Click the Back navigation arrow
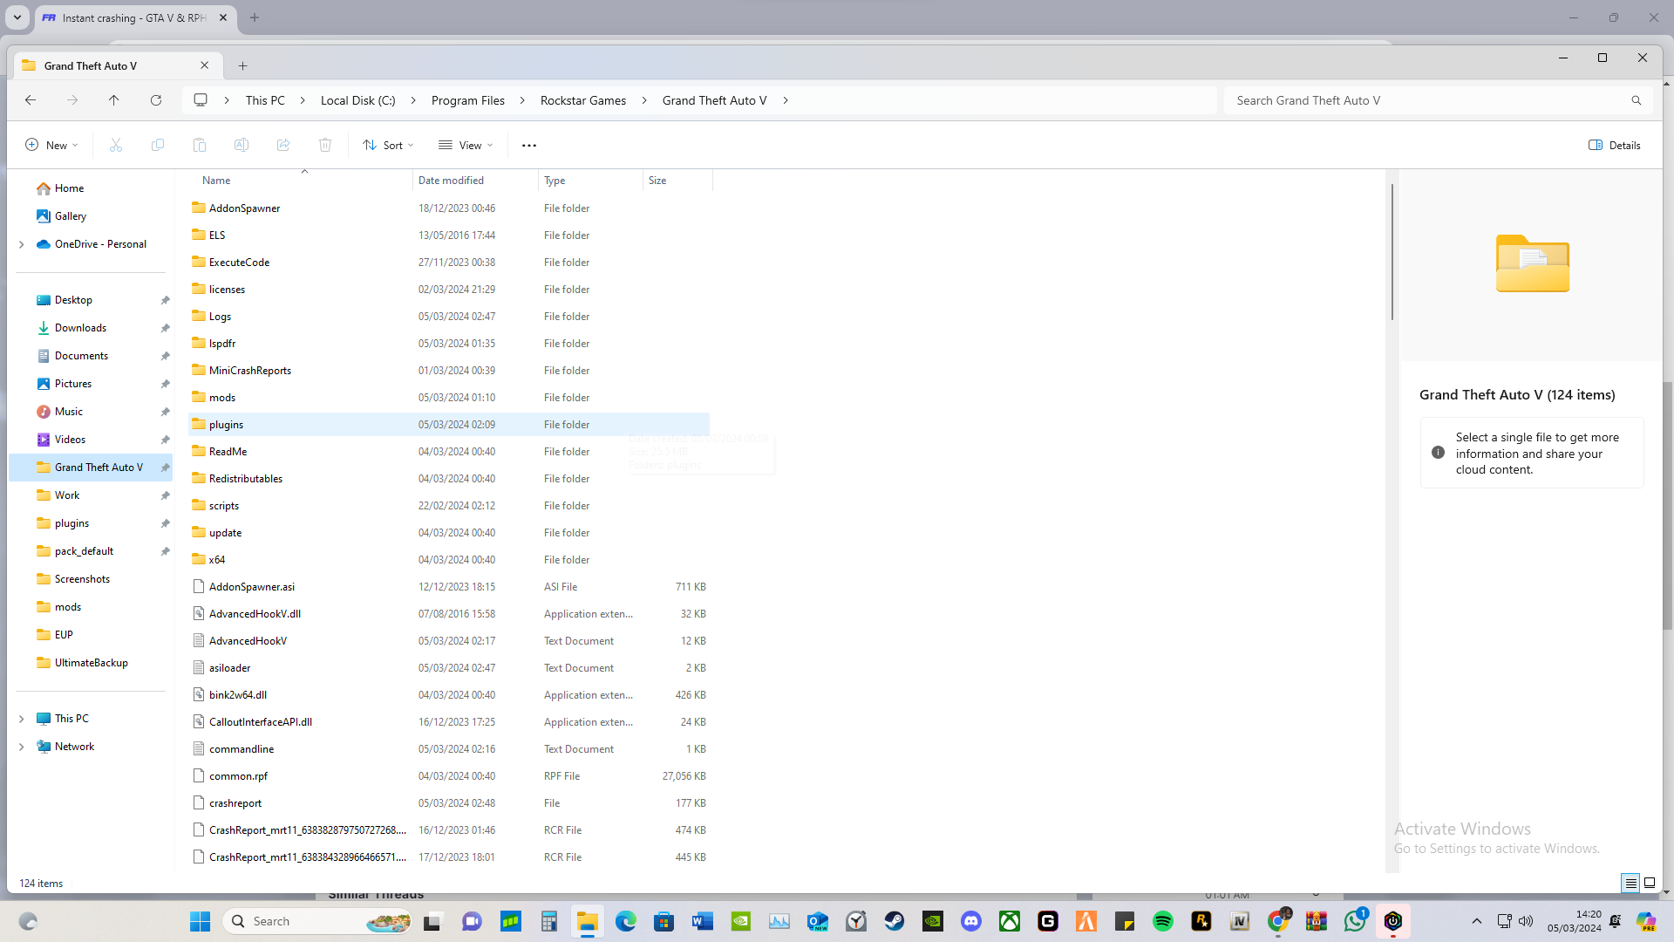 (x=31, y=100)
